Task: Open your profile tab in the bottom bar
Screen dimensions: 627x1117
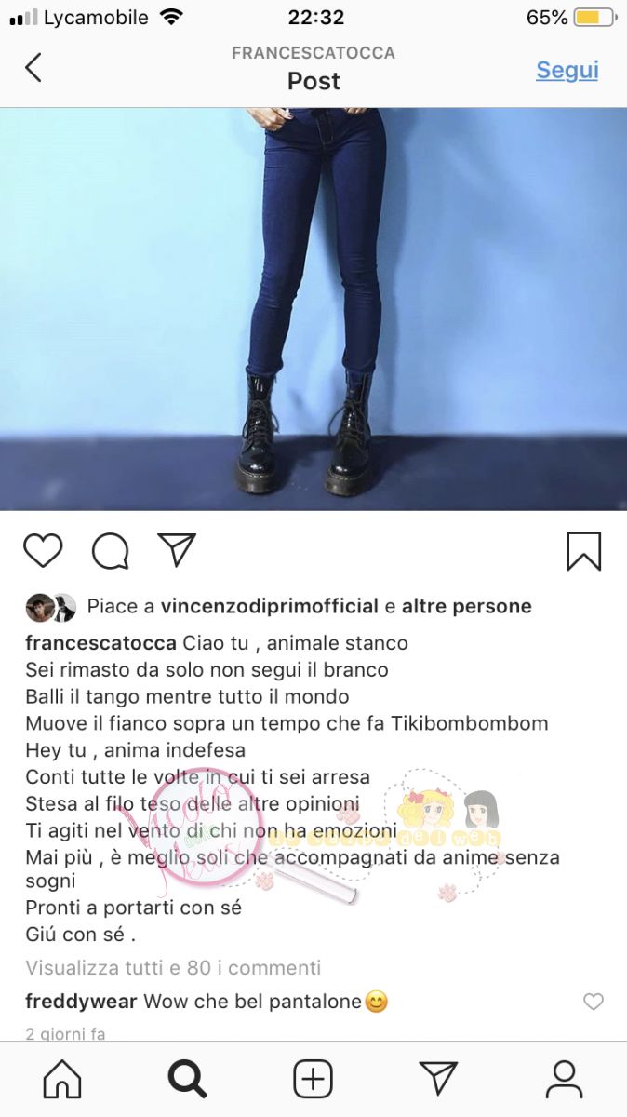Action: click(x=564, y=1080)
